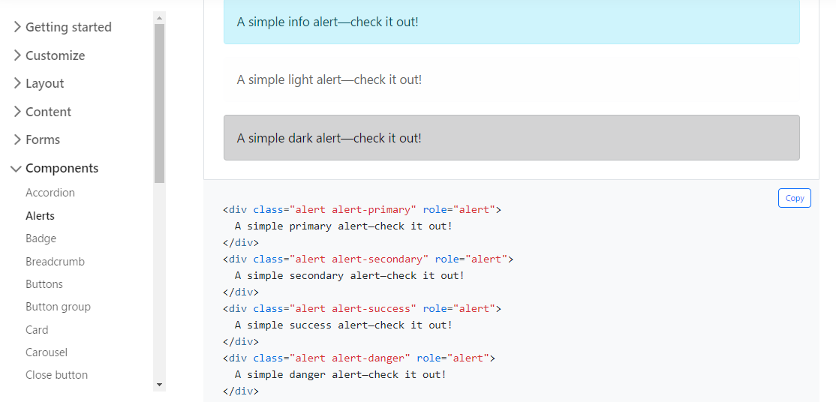Collapse the Components section chevron
This screenshot has width=836, height=402.
tap(17, 169)
